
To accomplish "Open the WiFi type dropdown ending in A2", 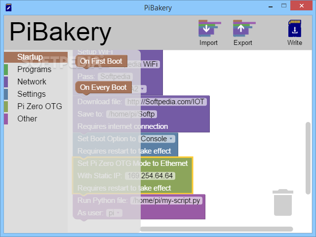I will click(x=138, y=89).
